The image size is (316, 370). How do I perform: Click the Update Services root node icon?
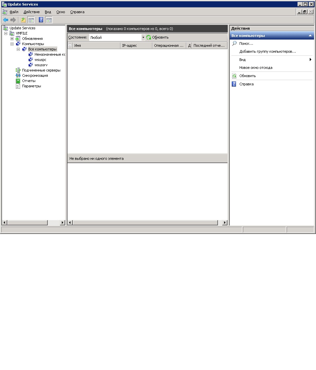5,28
